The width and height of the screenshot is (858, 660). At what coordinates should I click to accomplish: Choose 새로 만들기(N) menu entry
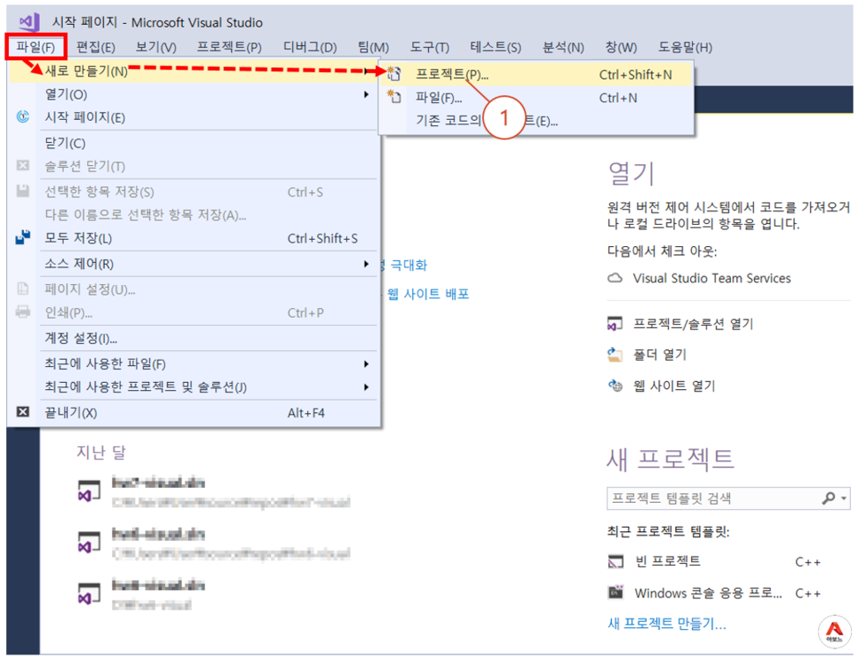coord(195,71)
